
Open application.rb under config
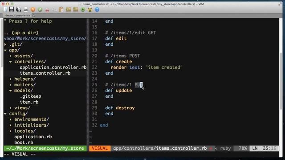(33, 137)
